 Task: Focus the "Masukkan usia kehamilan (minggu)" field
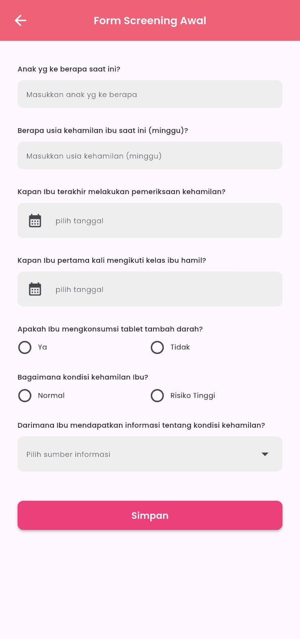point(150,156)
